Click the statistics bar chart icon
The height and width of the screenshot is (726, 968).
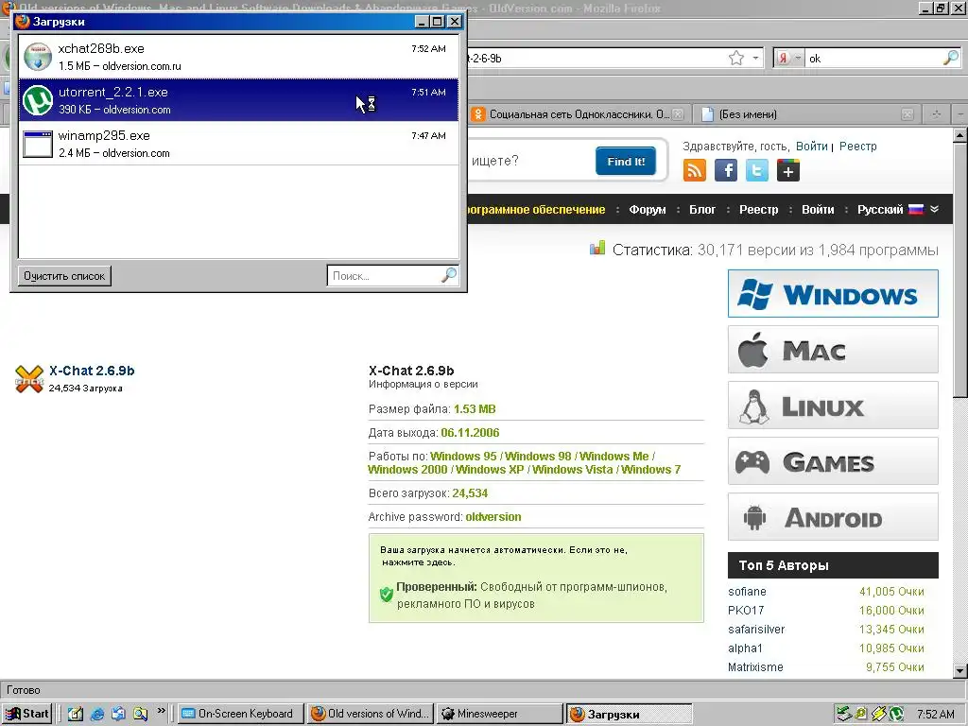click(x=597, y=249)
